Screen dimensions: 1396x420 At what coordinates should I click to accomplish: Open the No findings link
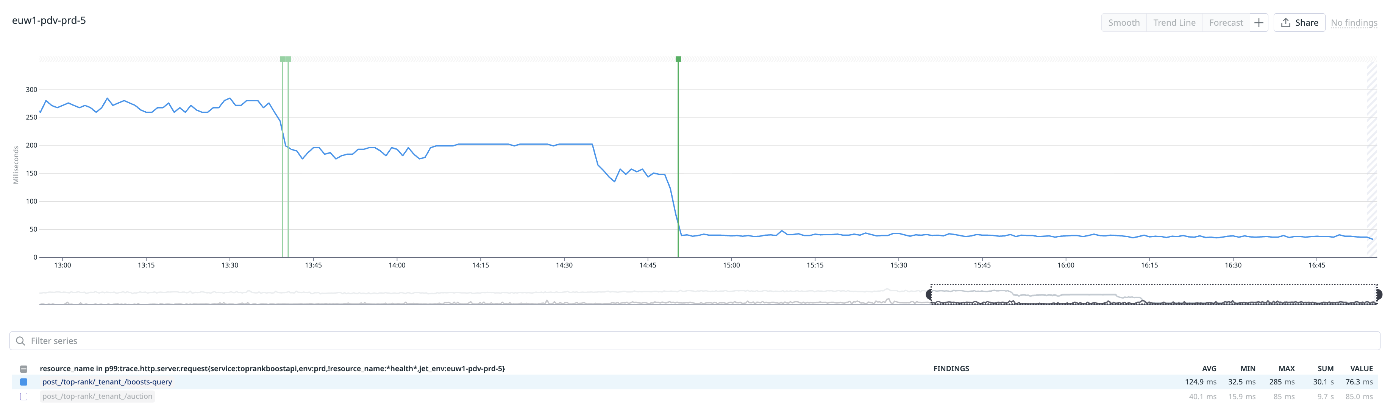(1354, 23)
